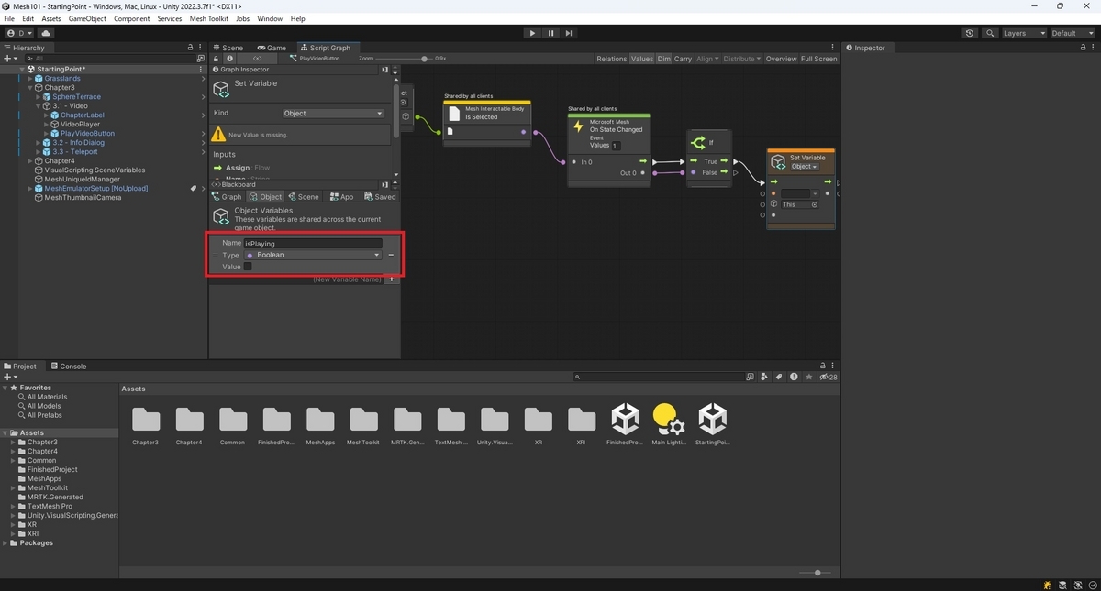This screenshot has width=1101, height=591.
Task: Switch Blackboard to the Scene tab
Action: click(x=304, y=196)
